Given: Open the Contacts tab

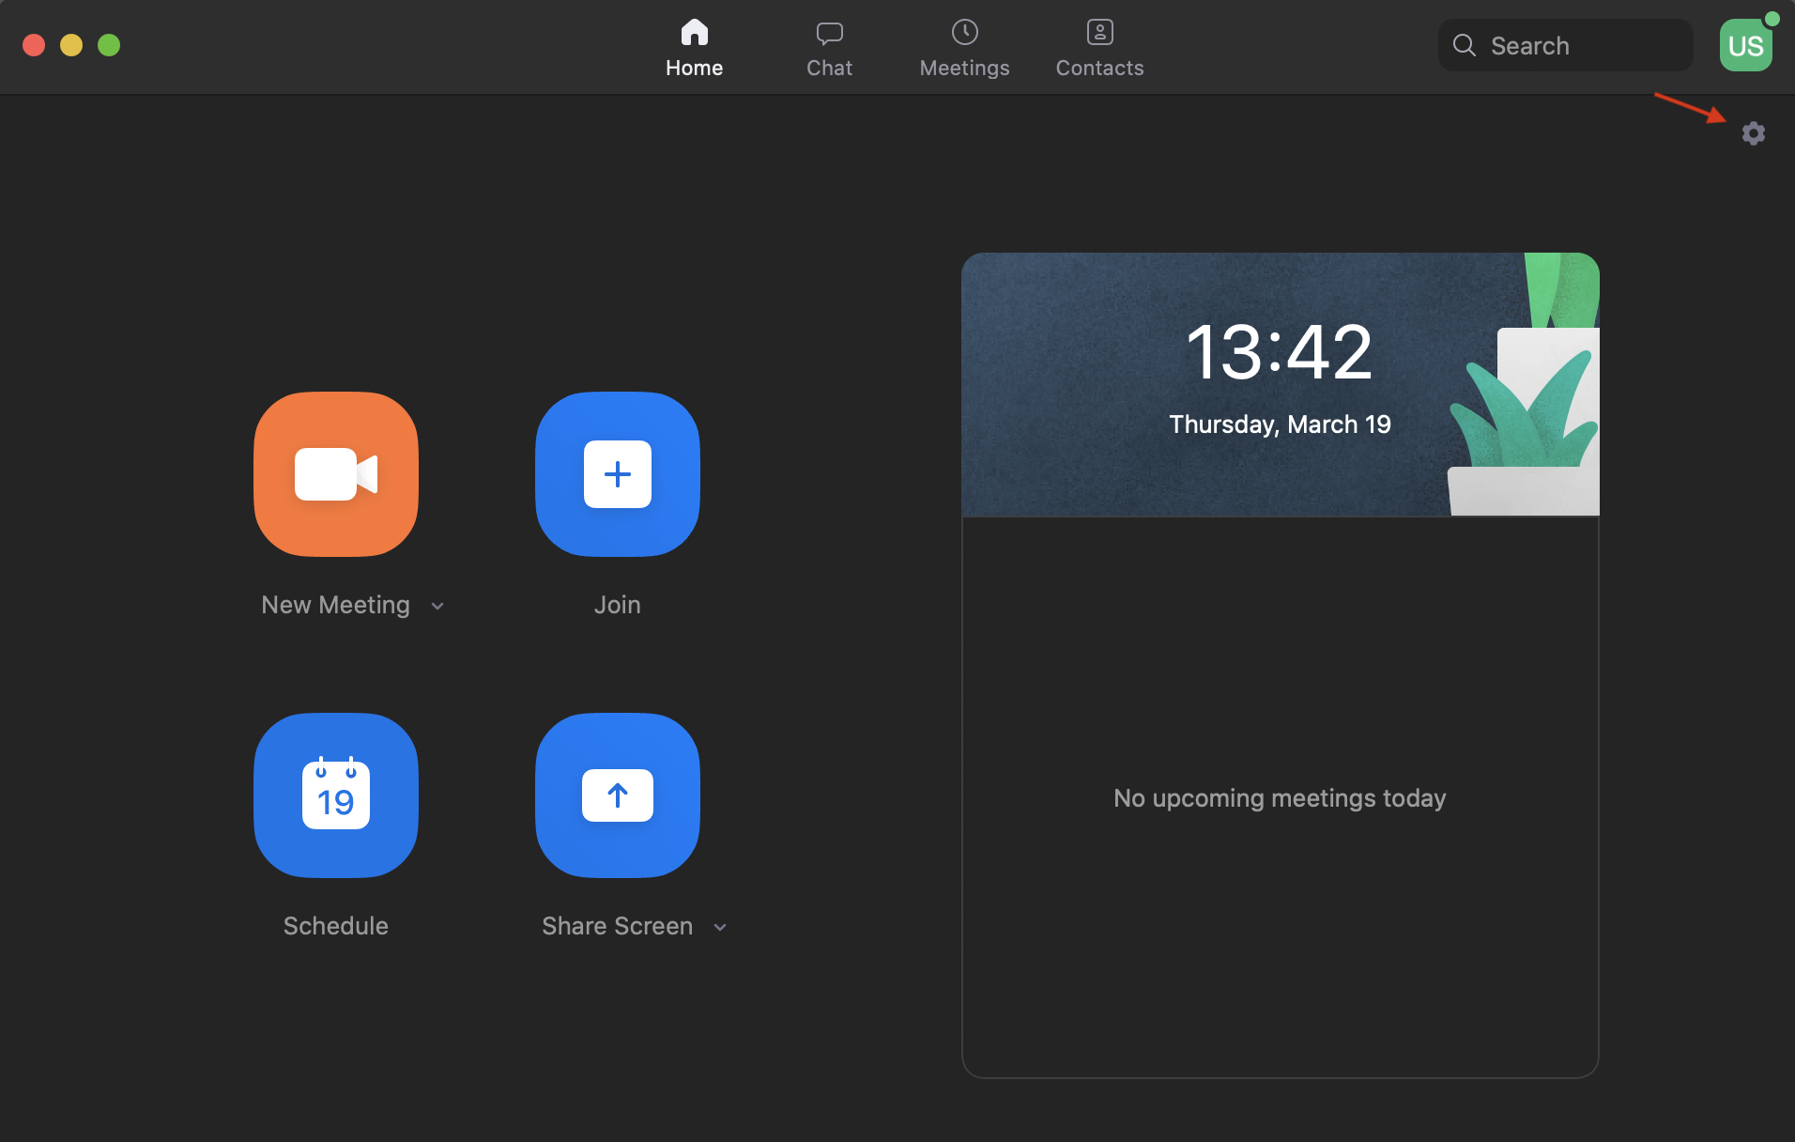Looking at the screenshot, I should (1100, 47).
